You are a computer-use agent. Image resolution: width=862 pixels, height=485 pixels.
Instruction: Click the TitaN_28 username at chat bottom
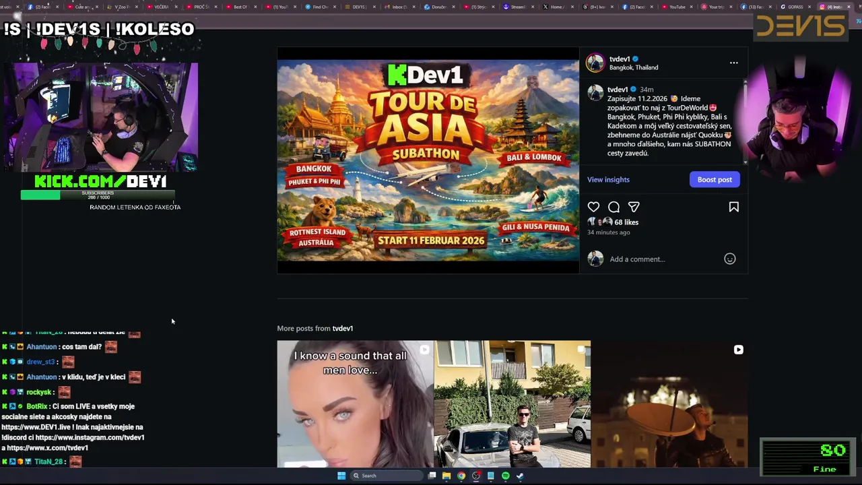(48, 461)
